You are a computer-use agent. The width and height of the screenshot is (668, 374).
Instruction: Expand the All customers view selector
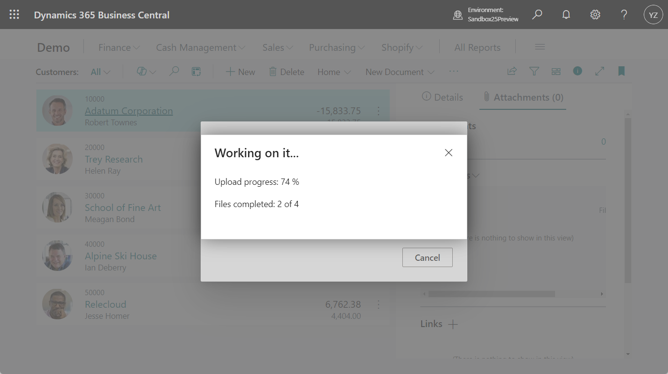click(x=99, y=71)
